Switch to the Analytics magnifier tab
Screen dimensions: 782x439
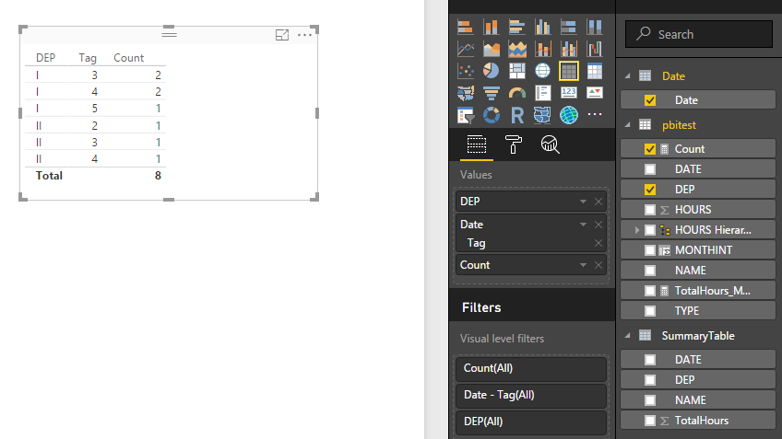click(x=551, y=144)
